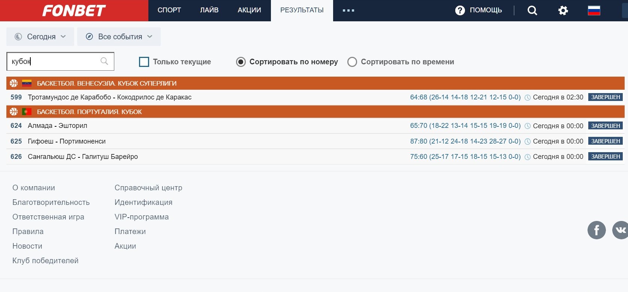Click score '87:80 (21-12 24-18 14-23 28-27 0-0)'
The width and height of the screenshot is (628, 292).
click(x=465, y=141)
